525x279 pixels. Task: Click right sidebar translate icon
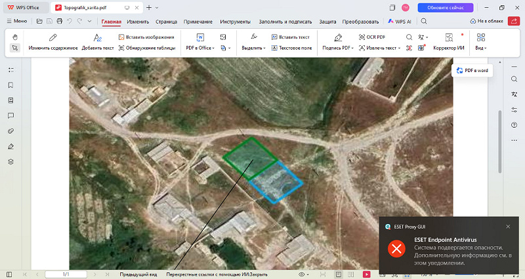(514, 94)
